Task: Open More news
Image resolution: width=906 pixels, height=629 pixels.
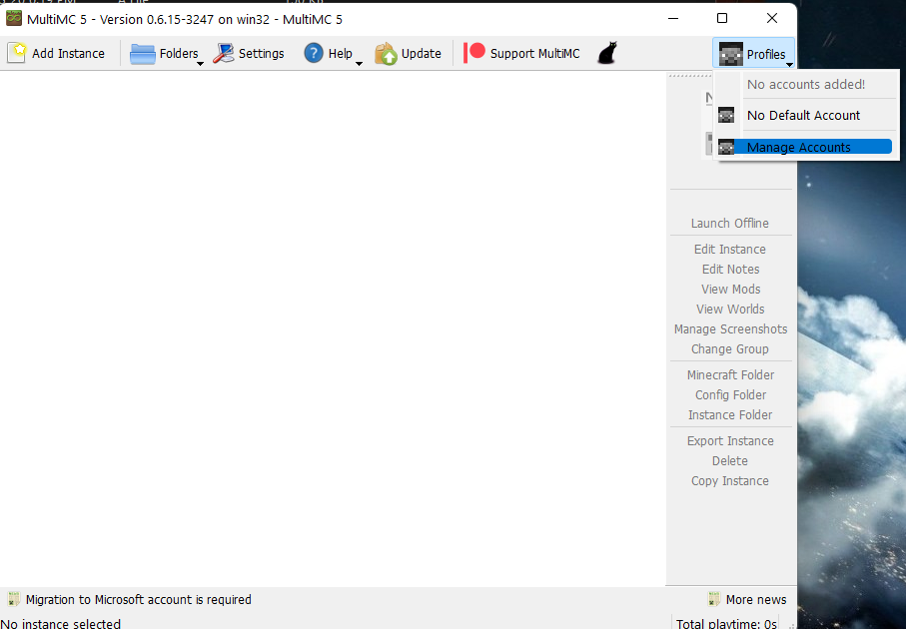Action: [x=756, y=599]
